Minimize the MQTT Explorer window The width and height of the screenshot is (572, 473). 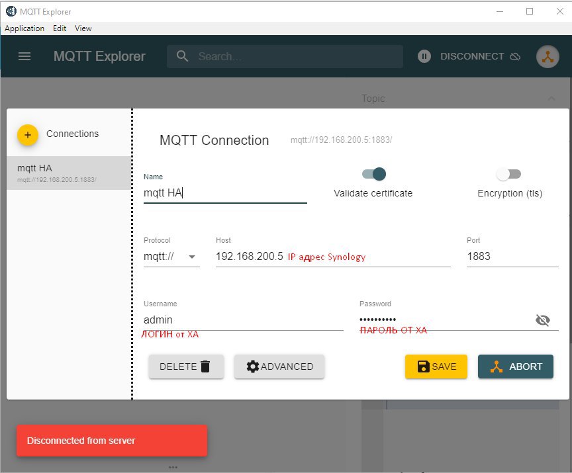pos(500,11)
